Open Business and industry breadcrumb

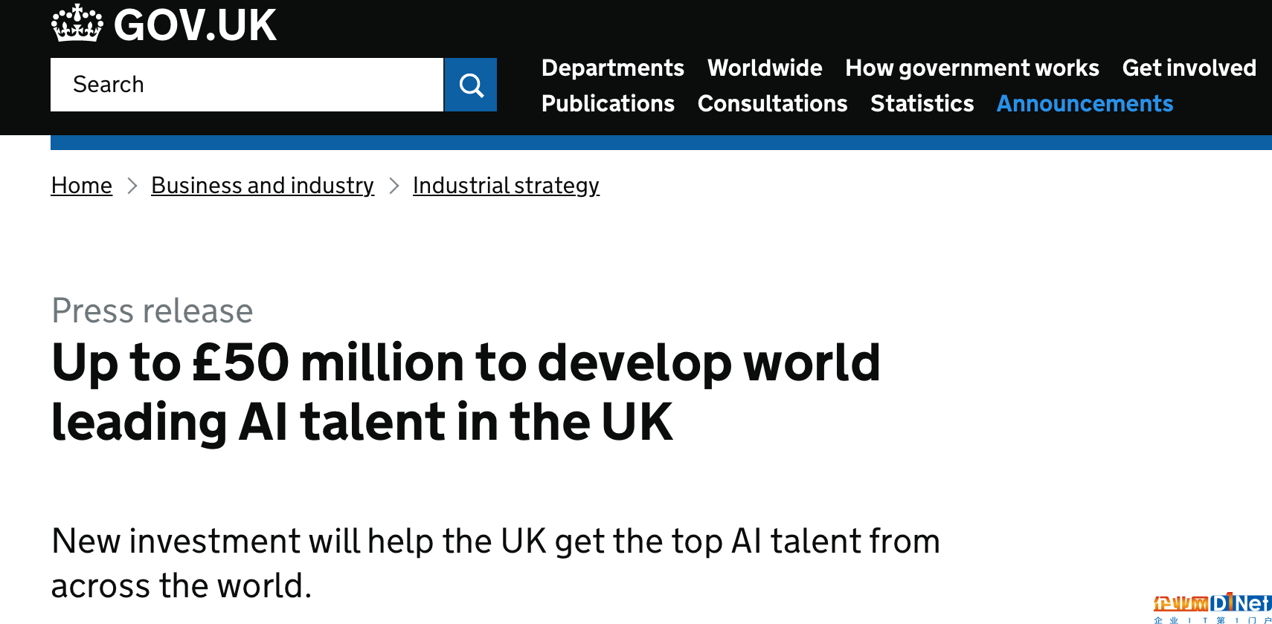(x=263, y=185)
